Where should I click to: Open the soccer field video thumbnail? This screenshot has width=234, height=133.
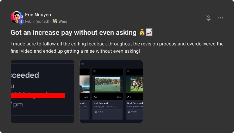[108, 84]
